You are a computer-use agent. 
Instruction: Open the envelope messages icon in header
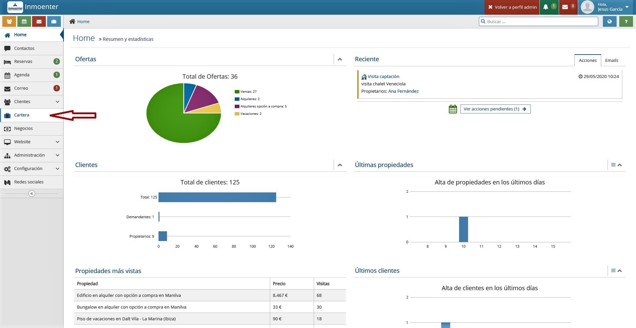coord(565,7)
